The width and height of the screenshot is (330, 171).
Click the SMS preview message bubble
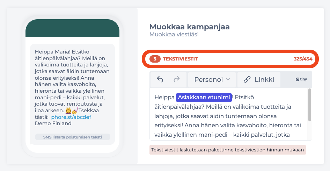click(72, 94)
